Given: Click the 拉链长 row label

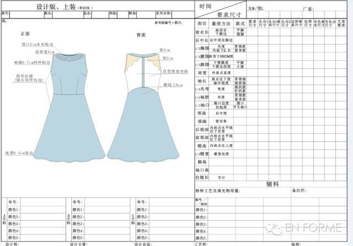Looking at the screenshot, I should point(201,178).
